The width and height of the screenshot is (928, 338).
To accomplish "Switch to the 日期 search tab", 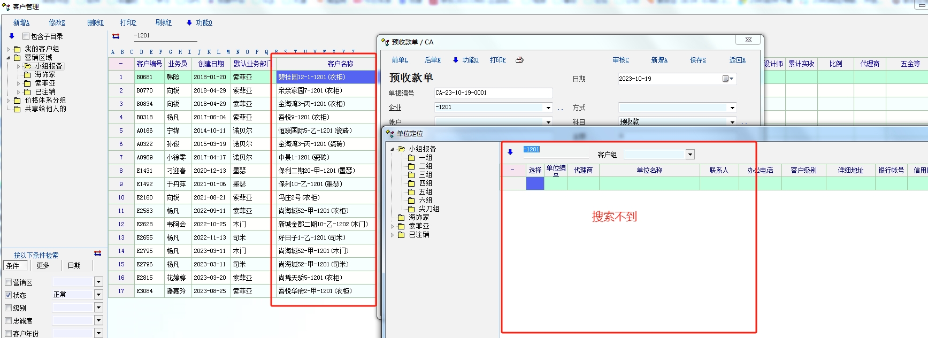I will click(x=74, y=265).
